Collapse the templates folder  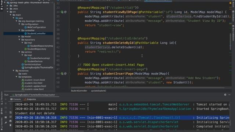point(17,77)
